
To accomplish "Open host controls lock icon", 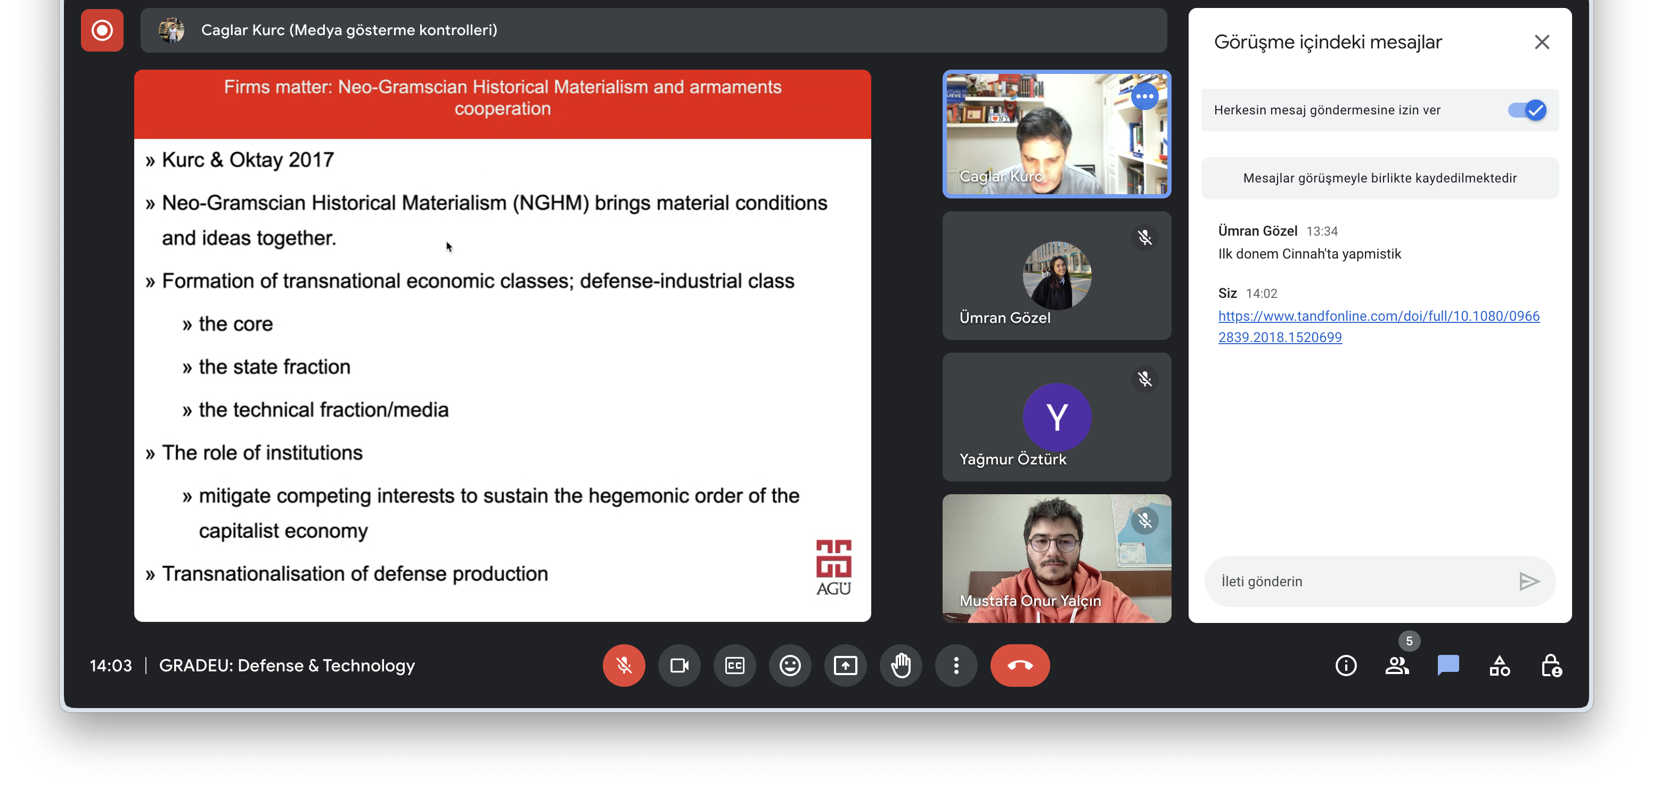I will (x=1551, y=666).
